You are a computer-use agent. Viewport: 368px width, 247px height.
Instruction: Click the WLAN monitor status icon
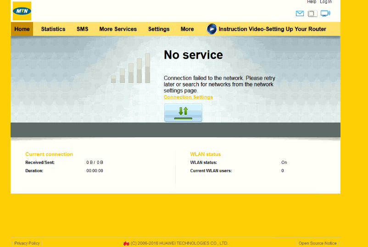tap(325, 13)
